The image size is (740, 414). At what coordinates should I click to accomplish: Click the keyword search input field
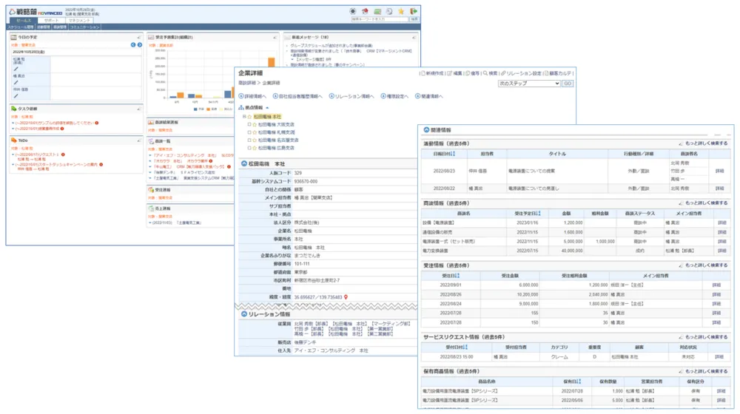pyautogui.click(x=380, y=19)
